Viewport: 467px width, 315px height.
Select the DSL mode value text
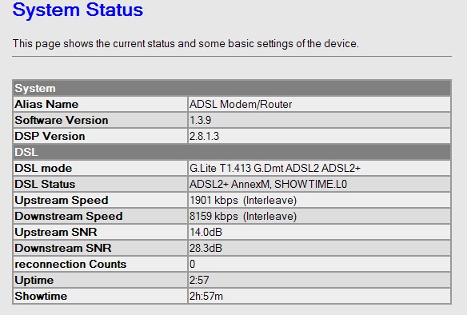click(275, 168)
